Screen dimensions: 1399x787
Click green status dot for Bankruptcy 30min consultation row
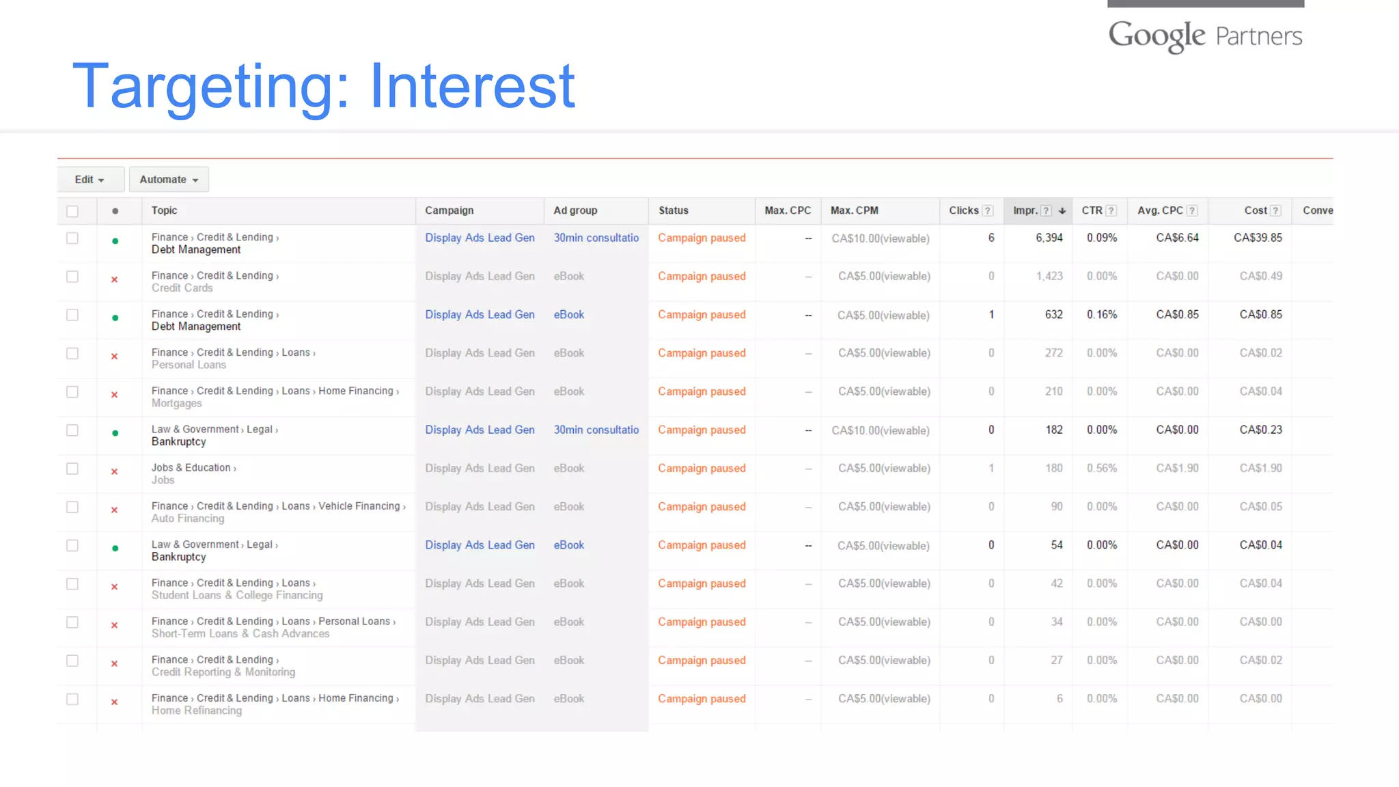pos(115,433)
